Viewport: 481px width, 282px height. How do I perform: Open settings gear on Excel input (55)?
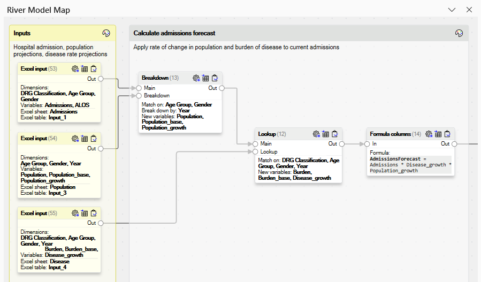point(75,213)
